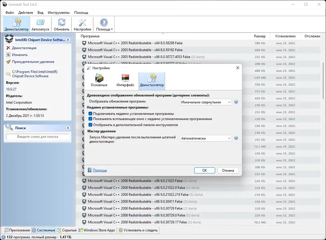
Task: Close the Настройки dialog
Action: pyautogui.click(x=238, y=68)
